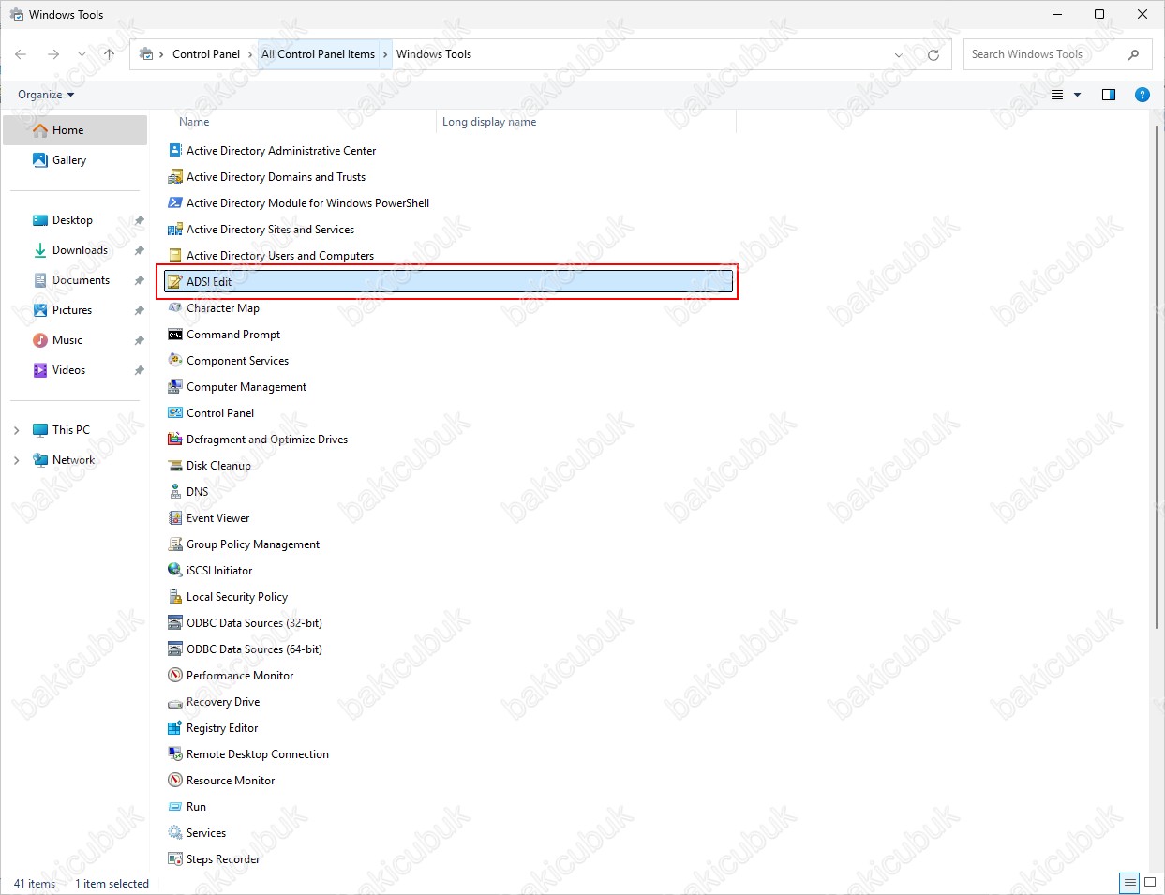This screenshot has height=895, width=1165.
Task: Refresh the Windows Tools folder
Action: (933, 55)
